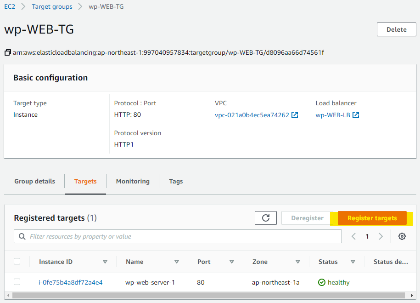Open the Monitoring tab

(133, 182)
